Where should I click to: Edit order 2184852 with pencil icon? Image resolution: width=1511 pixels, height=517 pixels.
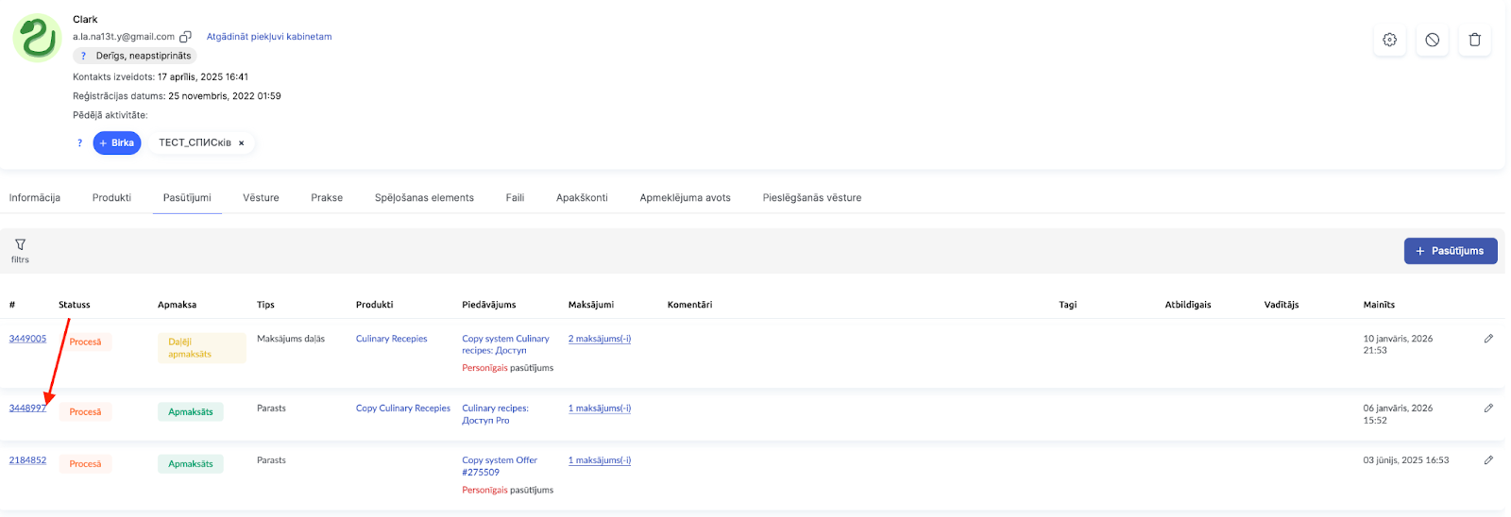point(1488,460)
